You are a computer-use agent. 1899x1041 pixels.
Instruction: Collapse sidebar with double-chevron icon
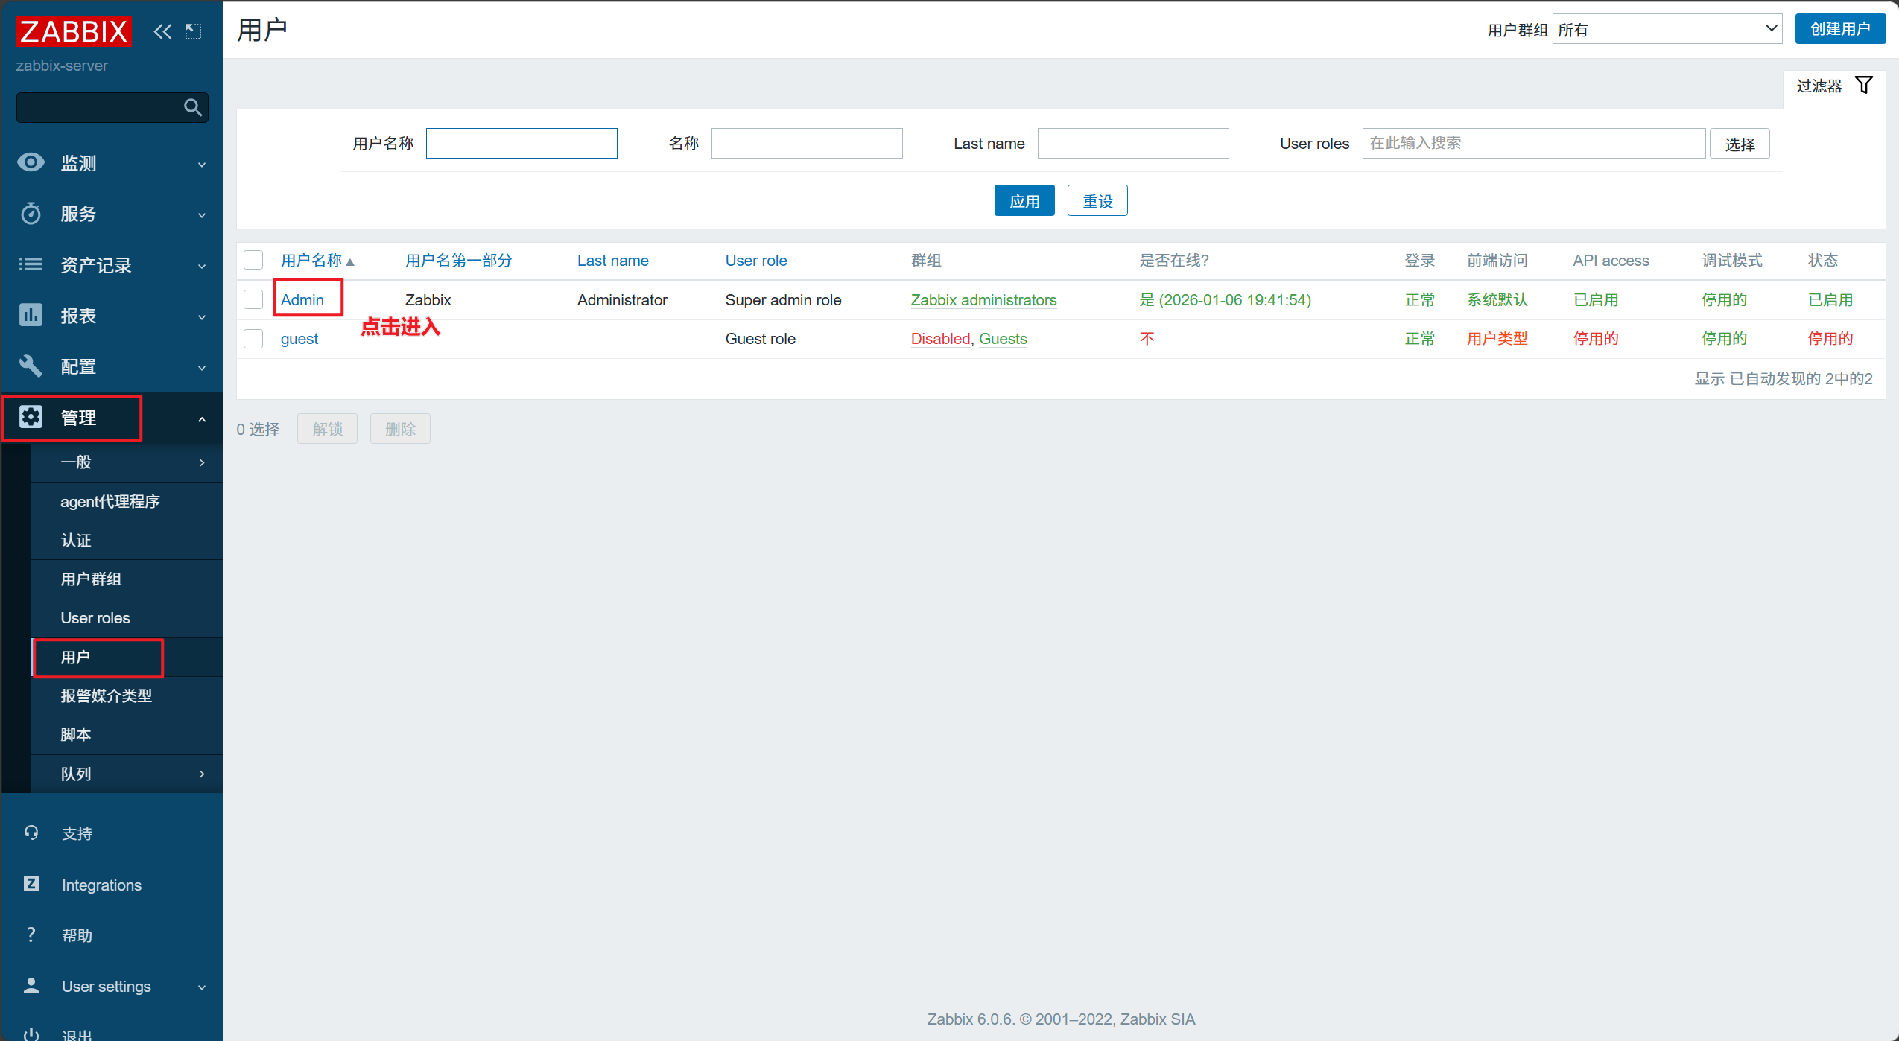point(162,31)
